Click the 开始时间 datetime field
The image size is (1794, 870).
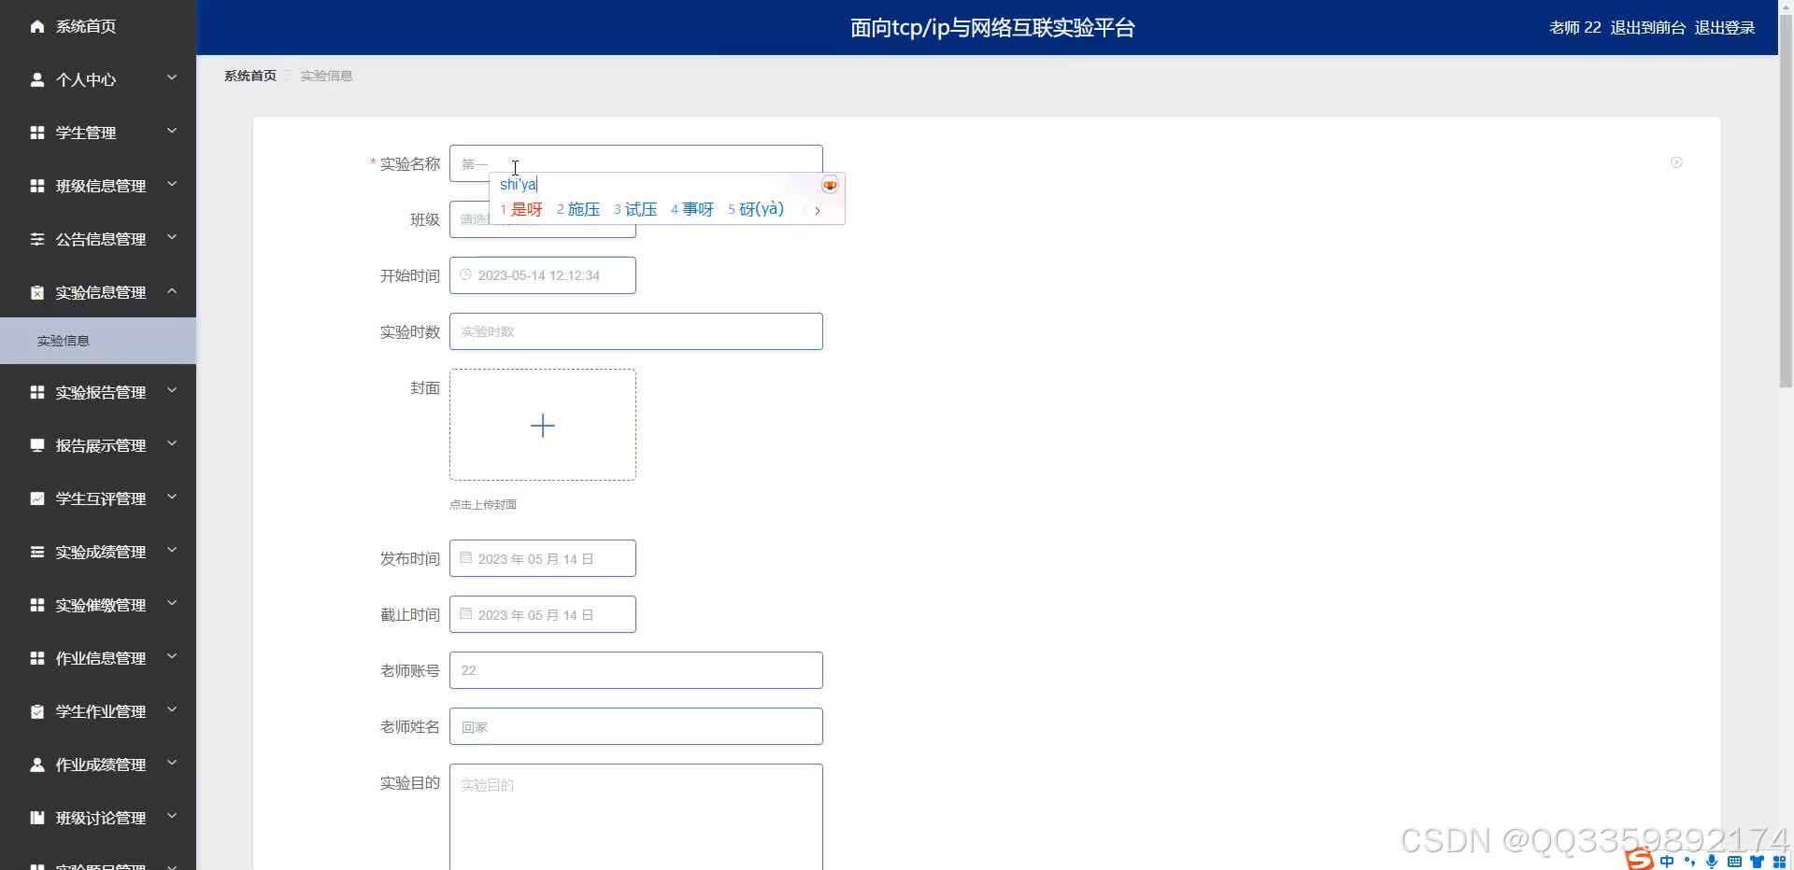point(543,275)
